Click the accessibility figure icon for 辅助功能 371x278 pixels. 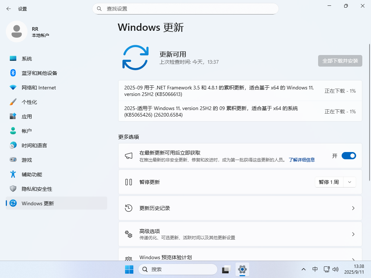click(13, 174)
